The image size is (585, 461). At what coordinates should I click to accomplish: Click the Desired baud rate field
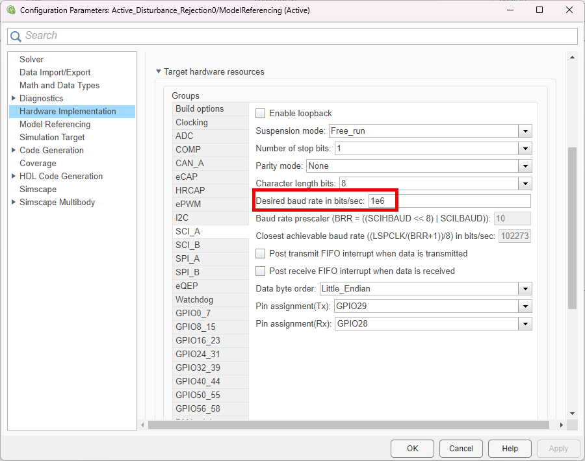coord(450,201)
